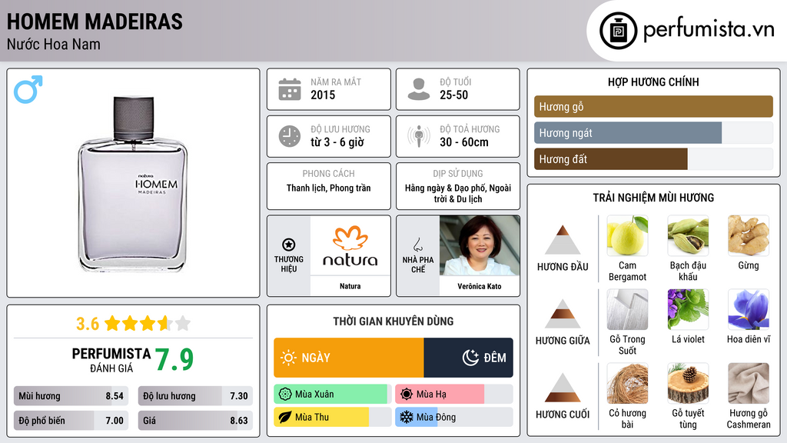The width and height of the screenshot is (787, 443).
Task: Click the Verônica Kato name caption
Action: (480, 286)
